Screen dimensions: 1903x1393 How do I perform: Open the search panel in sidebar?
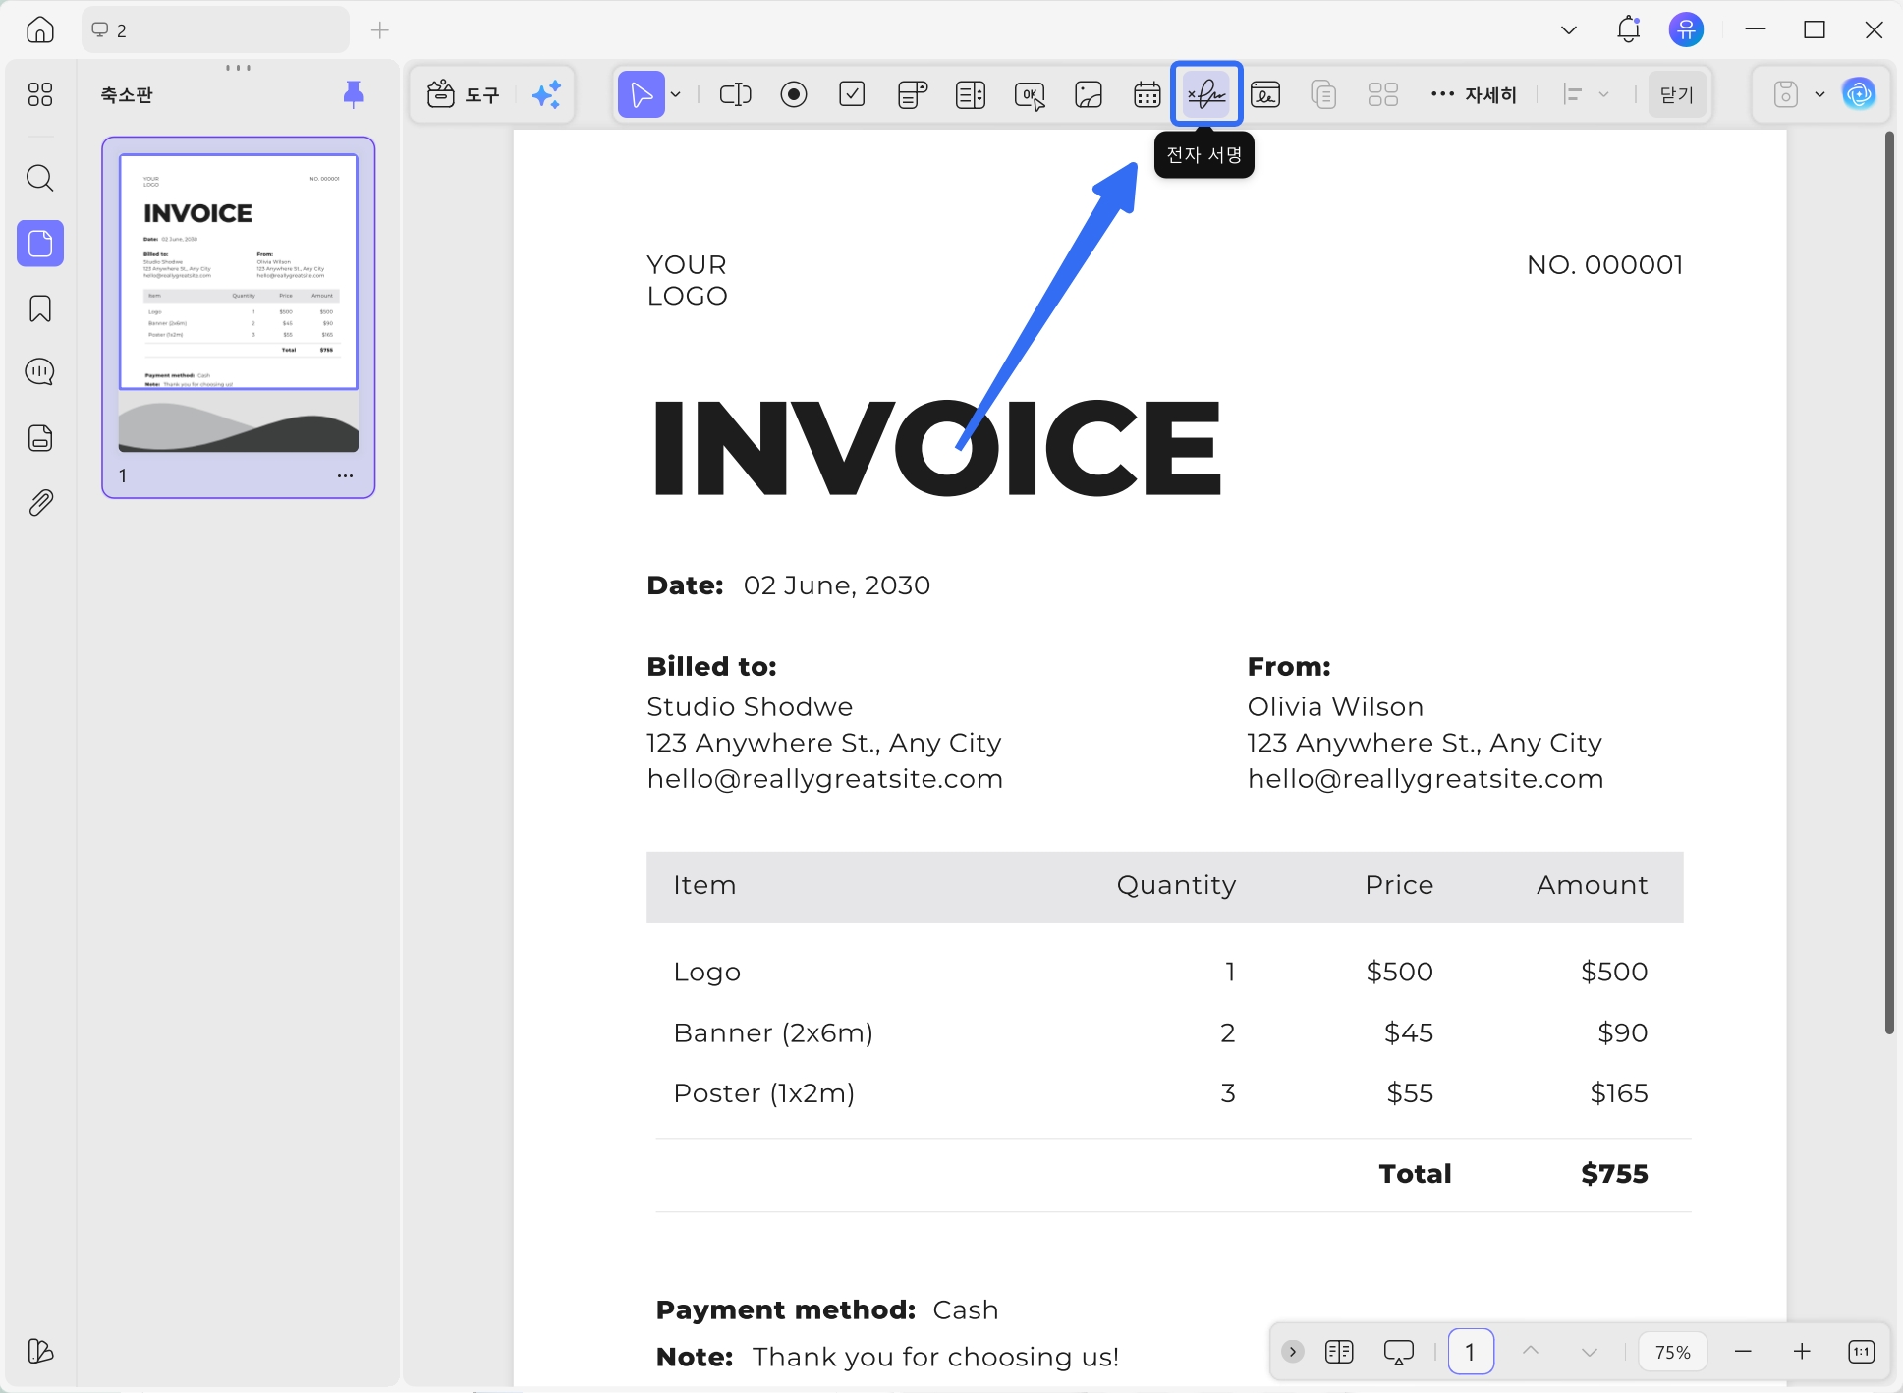[x=40, y=178]
